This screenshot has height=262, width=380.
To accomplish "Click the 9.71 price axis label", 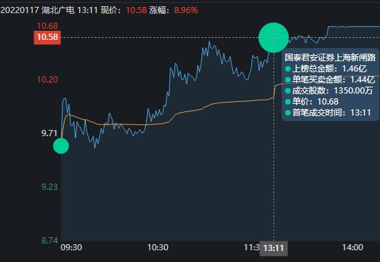I will pyautogui.click(x=49, y=133).
